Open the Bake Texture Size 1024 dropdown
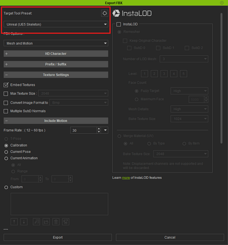 click(189, 119)
